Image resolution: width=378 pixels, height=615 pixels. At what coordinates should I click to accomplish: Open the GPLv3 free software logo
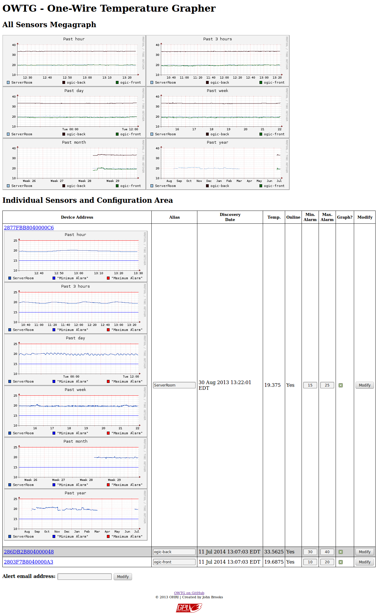point(189,608)
